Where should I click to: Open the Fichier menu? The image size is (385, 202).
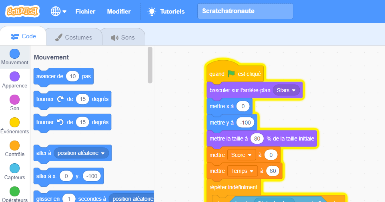[85, 12]
